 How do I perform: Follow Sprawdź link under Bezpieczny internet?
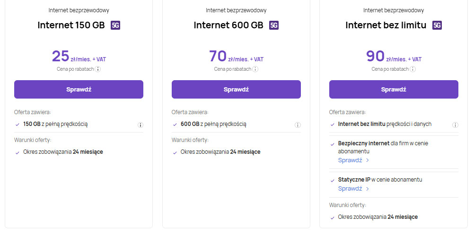[x=353, y=160]
